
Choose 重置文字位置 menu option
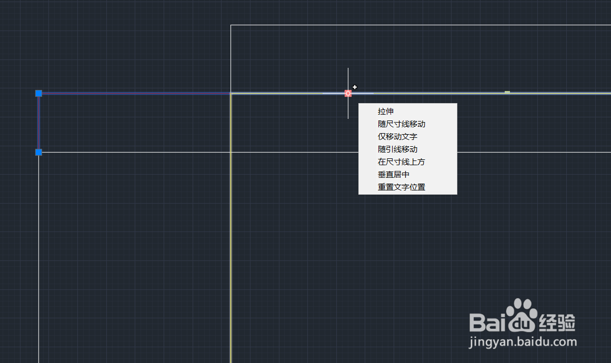[x=407, y=187]
